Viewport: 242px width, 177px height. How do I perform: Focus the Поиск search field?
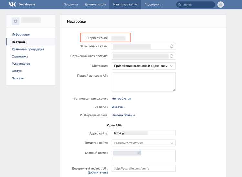(196, 5)
